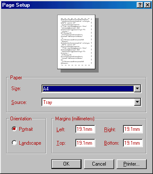Click the Page Setup title bar text
The height and width of the screenshot is (174, 153).
[x=16, y=5]
